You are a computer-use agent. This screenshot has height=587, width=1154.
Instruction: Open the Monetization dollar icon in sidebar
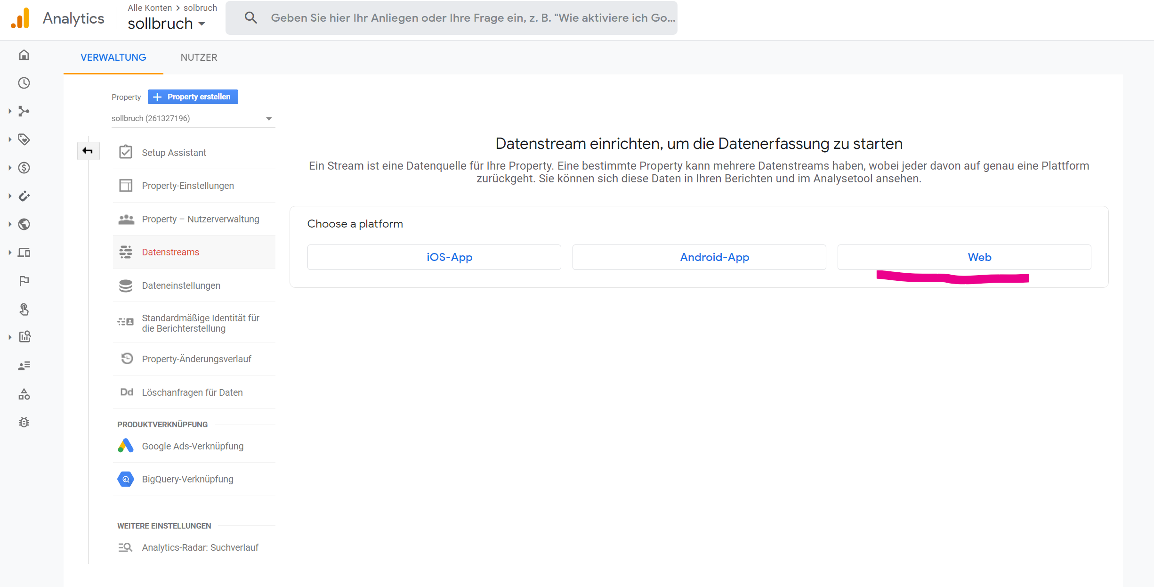tap(24, 168)
